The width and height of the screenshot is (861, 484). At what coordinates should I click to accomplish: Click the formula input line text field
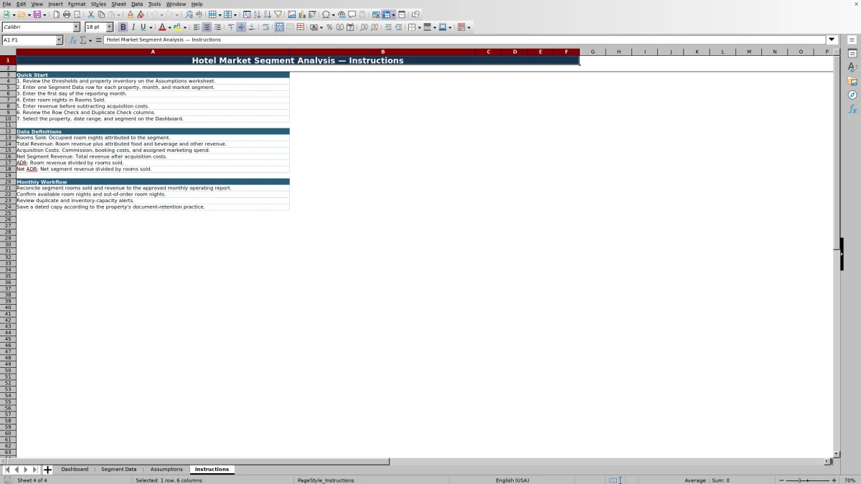point(465,40)
